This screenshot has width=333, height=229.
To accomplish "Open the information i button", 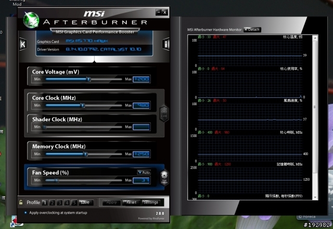I will pyautogui.click(x=166, y=44).
